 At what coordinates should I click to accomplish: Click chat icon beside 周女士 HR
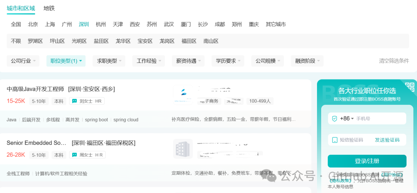(75, 155)
